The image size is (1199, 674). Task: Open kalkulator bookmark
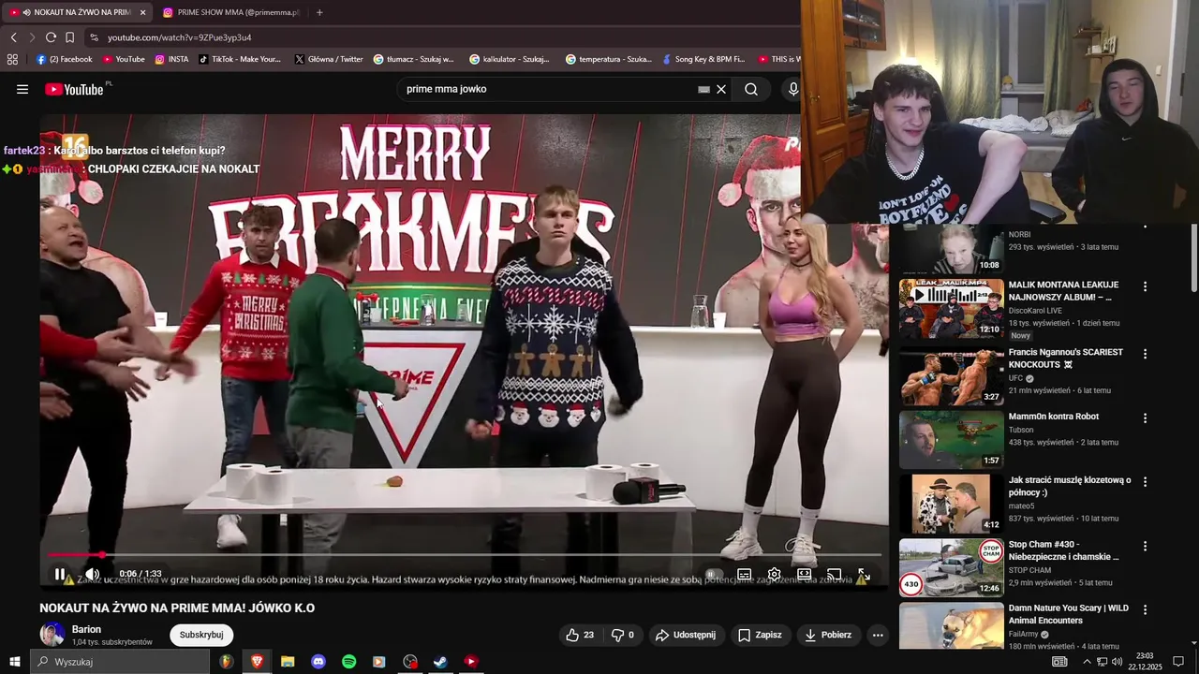(510, 59)
